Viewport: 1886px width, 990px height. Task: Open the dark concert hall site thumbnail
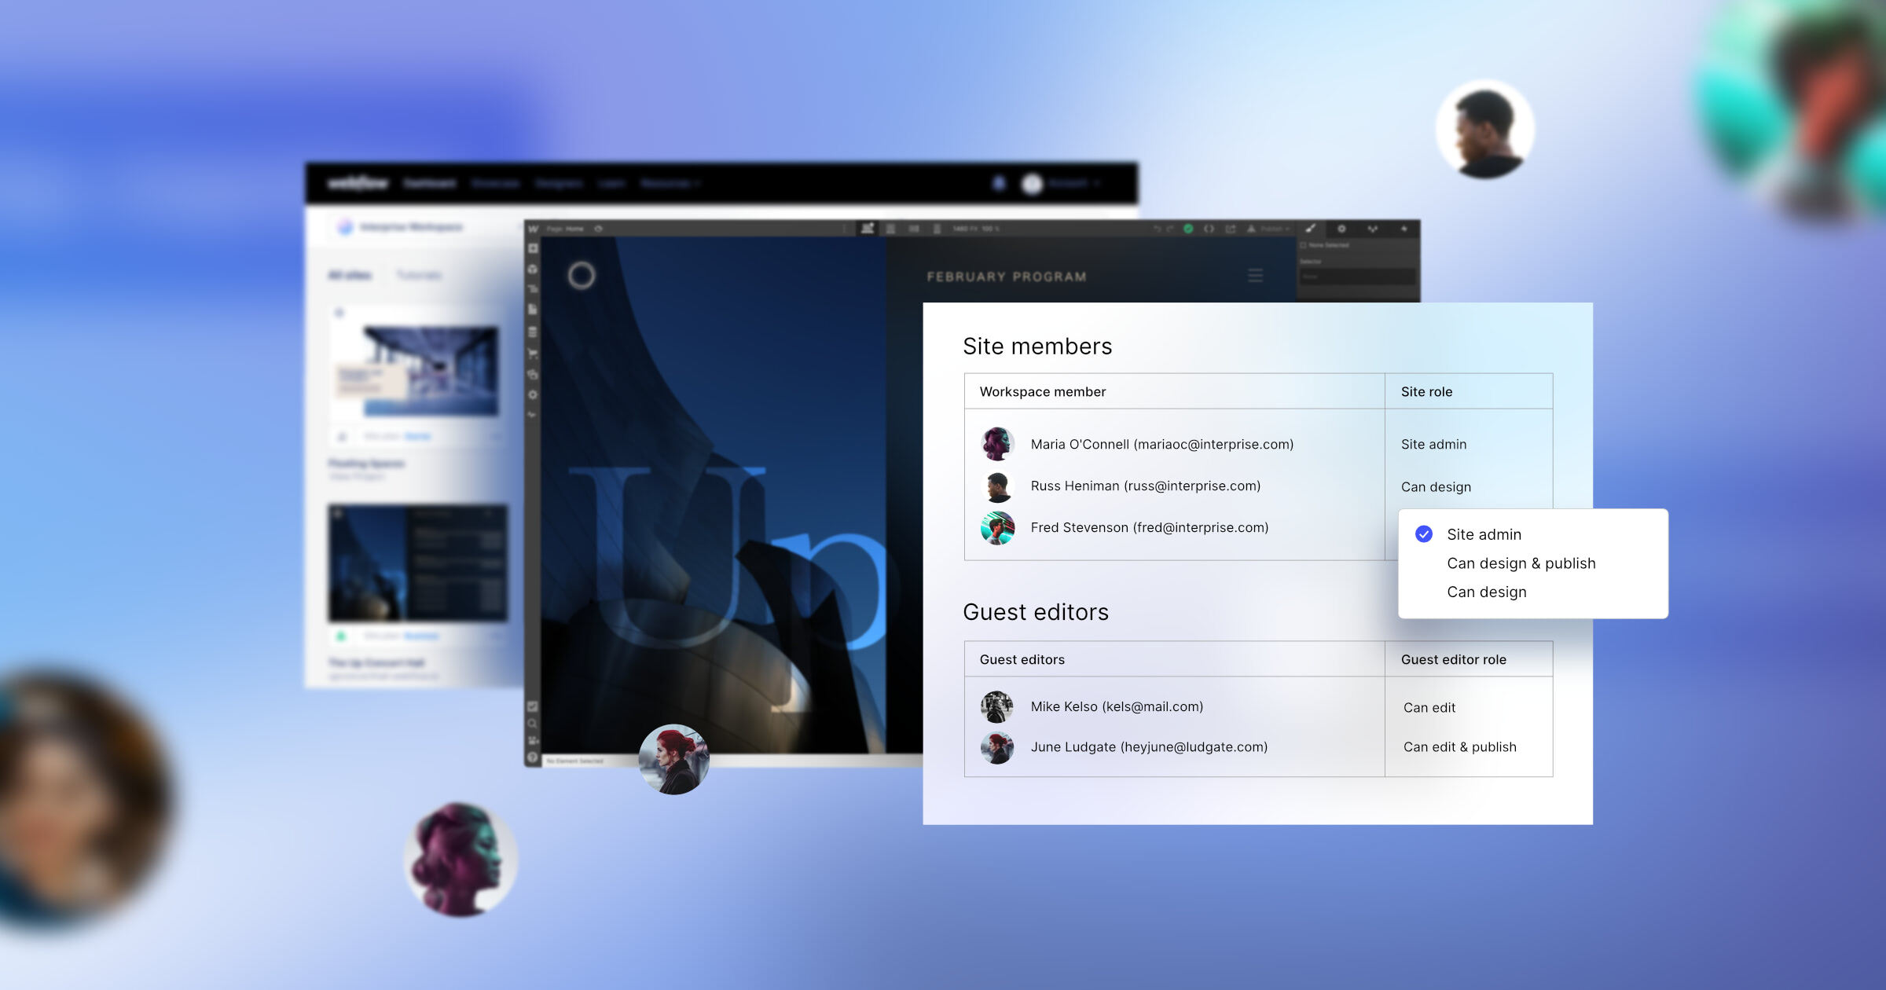[417, 563]
